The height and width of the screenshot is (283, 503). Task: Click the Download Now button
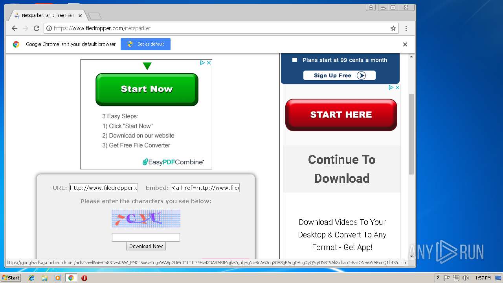[146, 246]
